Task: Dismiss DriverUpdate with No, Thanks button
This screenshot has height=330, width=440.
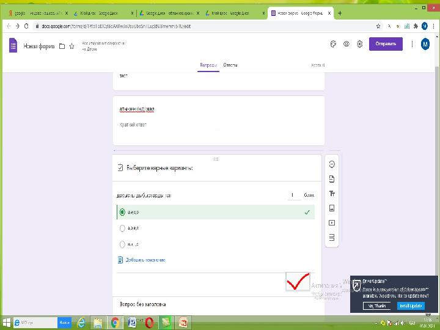Action: tap(376, 306)
